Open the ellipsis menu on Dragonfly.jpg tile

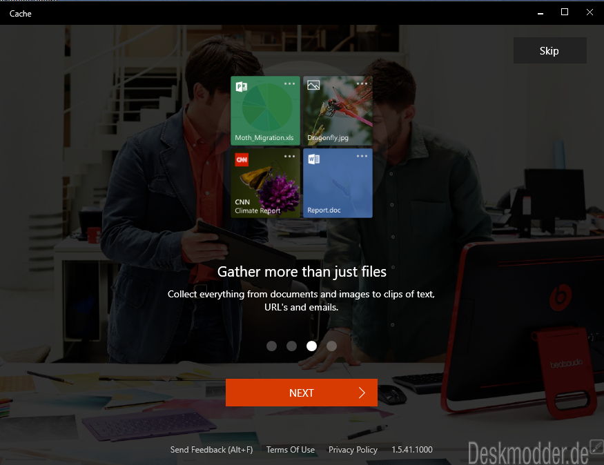(362, 83)
